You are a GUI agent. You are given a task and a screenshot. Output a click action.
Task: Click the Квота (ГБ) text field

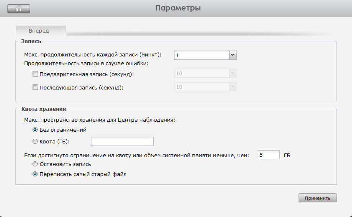[x=122, y=141]
